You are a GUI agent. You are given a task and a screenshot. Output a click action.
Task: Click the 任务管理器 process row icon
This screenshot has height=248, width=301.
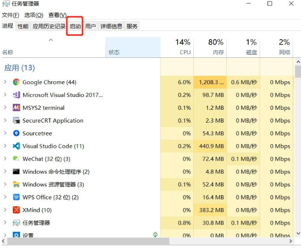tap(16, 223)
